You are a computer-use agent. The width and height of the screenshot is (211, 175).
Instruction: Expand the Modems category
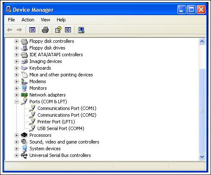click(16, 81)
